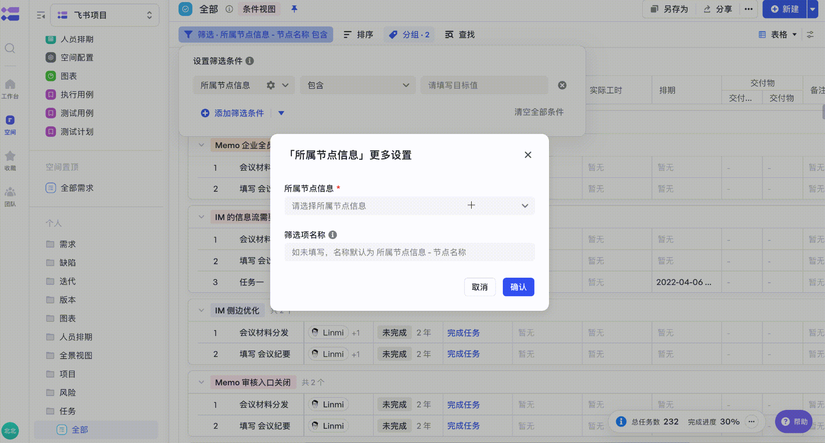The width and height of the screenshot is (825, 443).
Task: Collapse the IM 侧边优化 group
Action: tap(201, 310)
